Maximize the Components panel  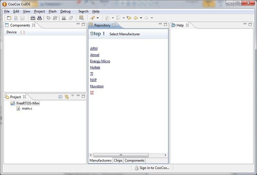pyautogui.click(x=83, y=24)
